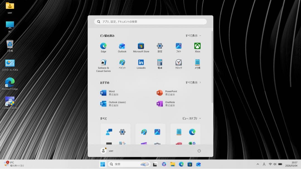301x169 pixels.
Task: Select the PC desktop icon
Action: tap(10, 27)
